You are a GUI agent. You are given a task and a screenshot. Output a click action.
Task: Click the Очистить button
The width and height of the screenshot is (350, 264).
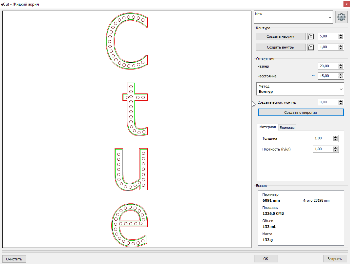(14, 259)
